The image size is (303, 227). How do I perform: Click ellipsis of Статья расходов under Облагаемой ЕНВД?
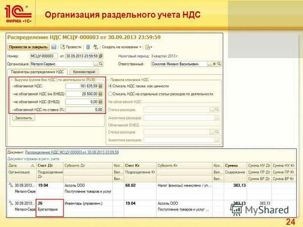pyautogui.click(x=212, y=132)
